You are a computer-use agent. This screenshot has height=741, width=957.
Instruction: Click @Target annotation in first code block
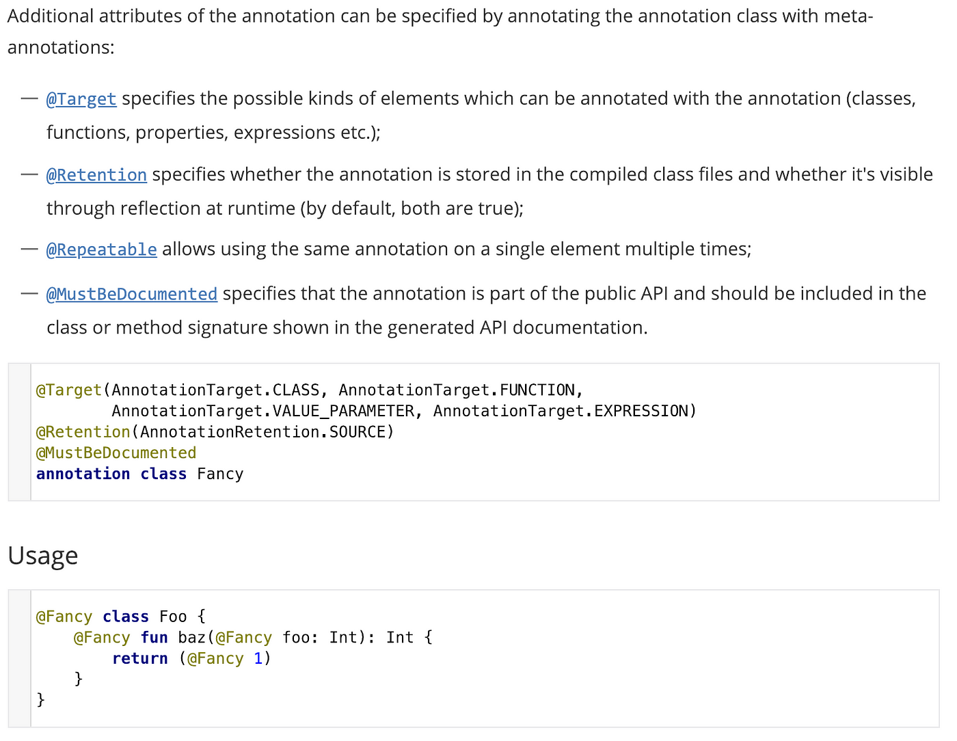[68, 390]
